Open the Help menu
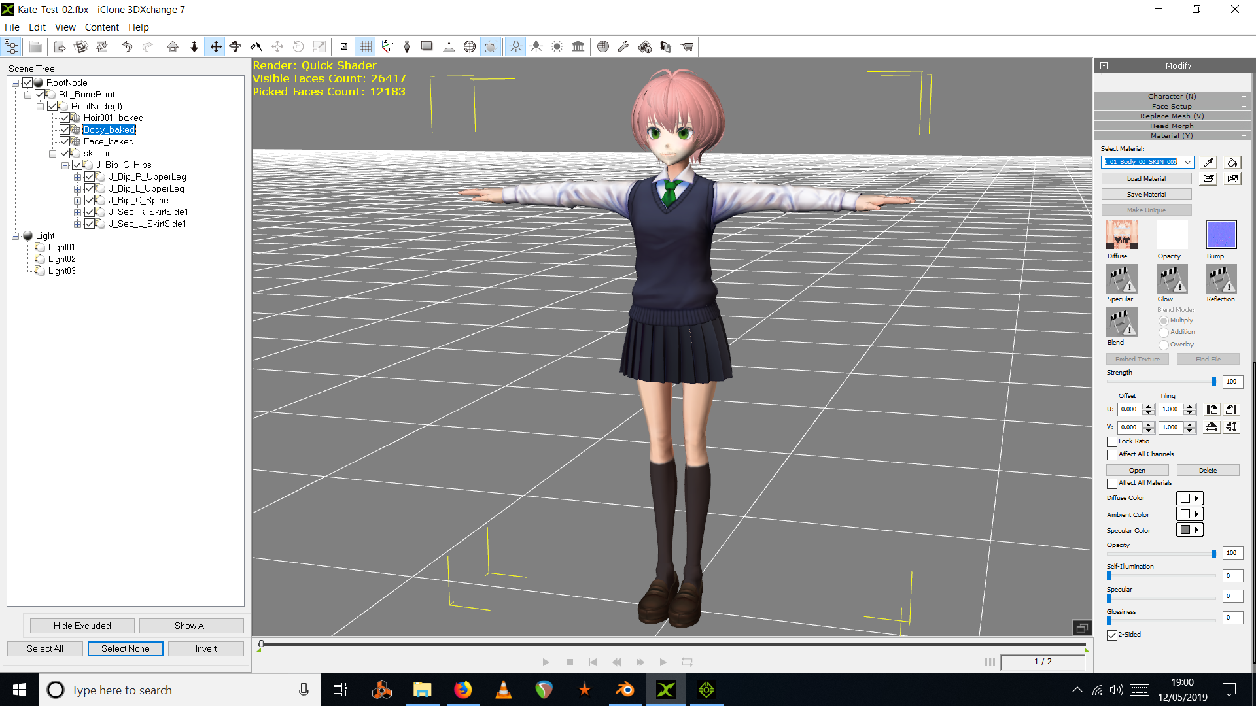Screen dimensions: 1256x706 click(139, 27)
